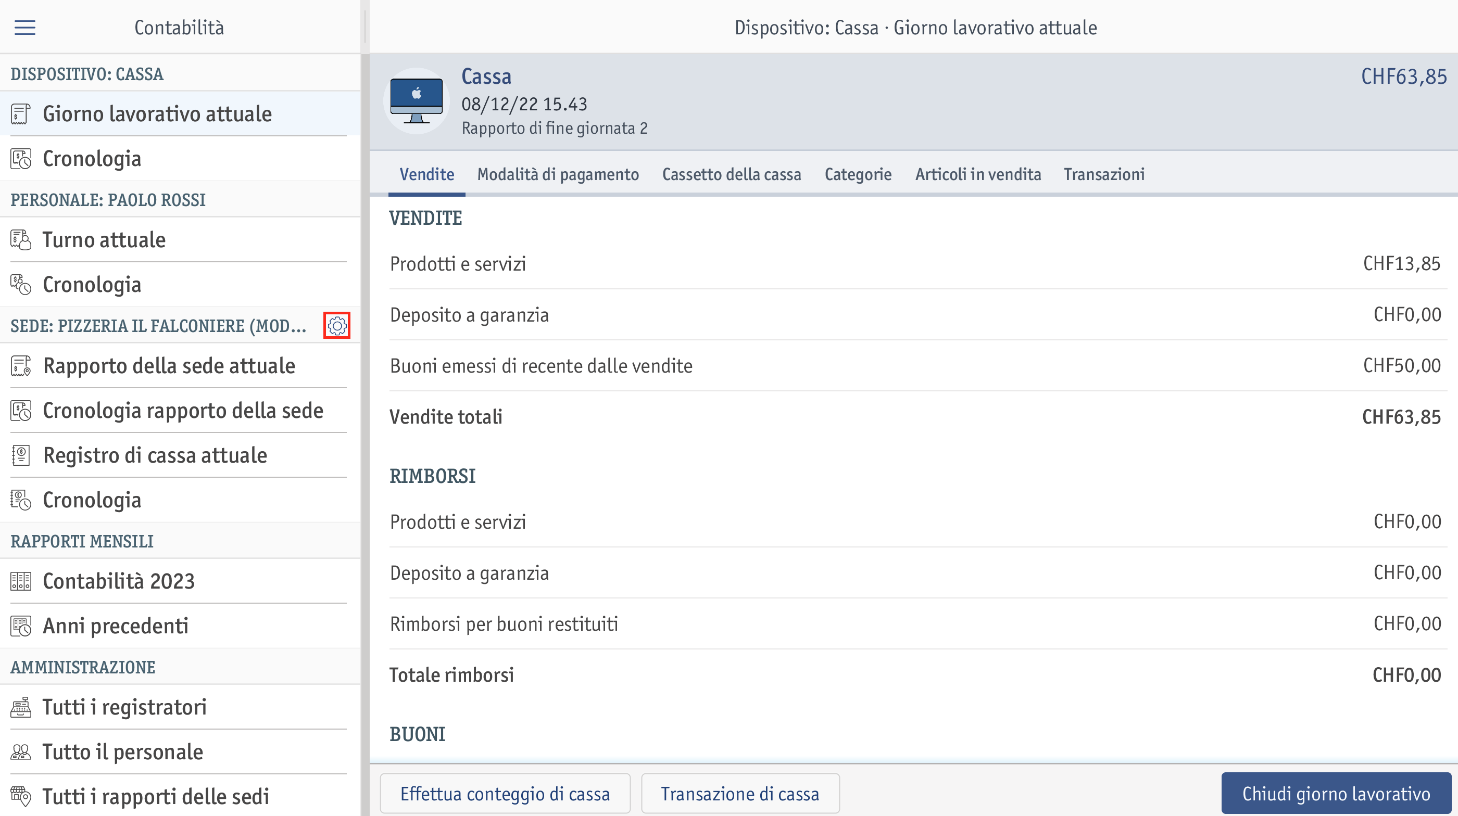Select the Cassa computer device icon
1458x816 pixels.
click(416, 101)
